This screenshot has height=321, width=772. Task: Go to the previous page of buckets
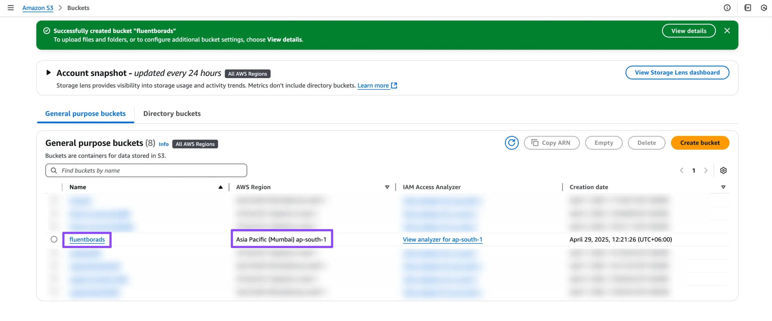[x=682, y=171]
